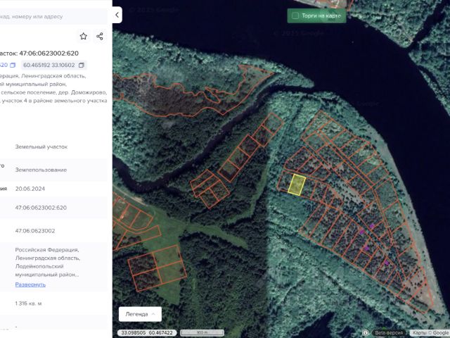
Task: Click the 'Землепользование' value
Action: [x=41, y=170]
